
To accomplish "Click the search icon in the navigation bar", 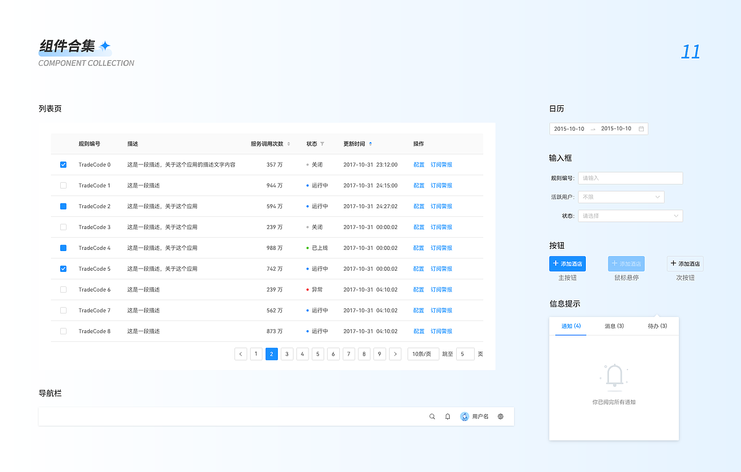I will pyautogui.click(x=432, y=416).
